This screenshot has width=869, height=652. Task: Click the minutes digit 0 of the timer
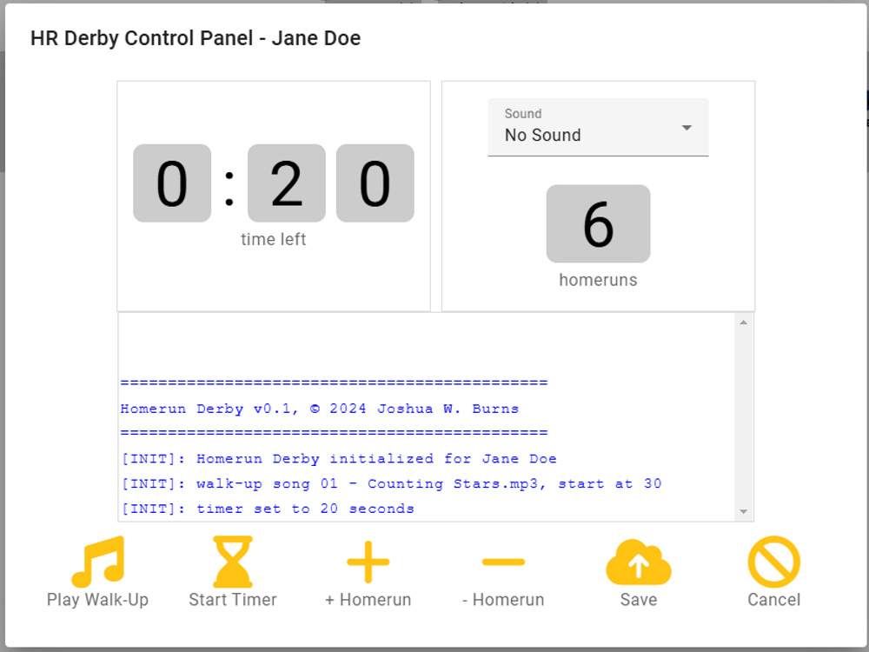[x=172, y=183]
